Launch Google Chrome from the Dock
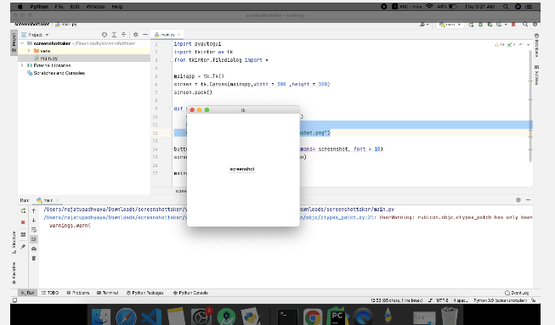 coord(313,317)
